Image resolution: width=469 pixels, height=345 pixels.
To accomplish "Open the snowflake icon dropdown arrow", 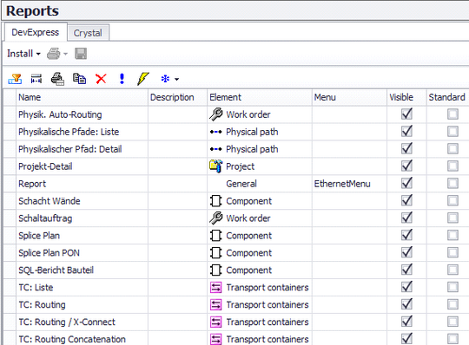I will tap(177, 80).
